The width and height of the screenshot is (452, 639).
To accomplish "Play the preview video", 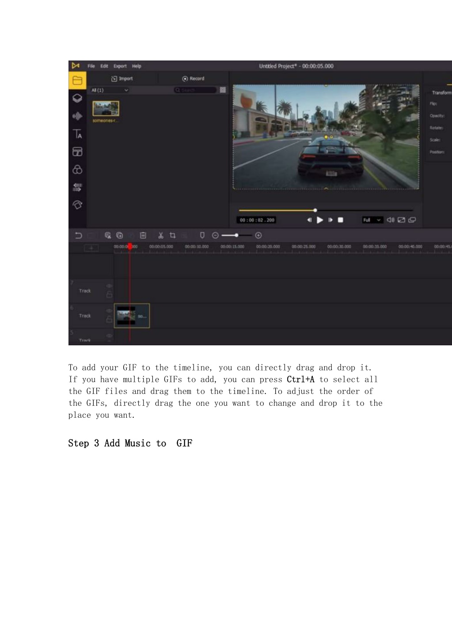I will (320, 220).
